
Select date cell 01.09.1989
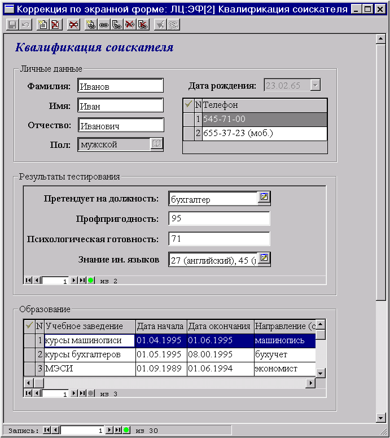point(161,369)
